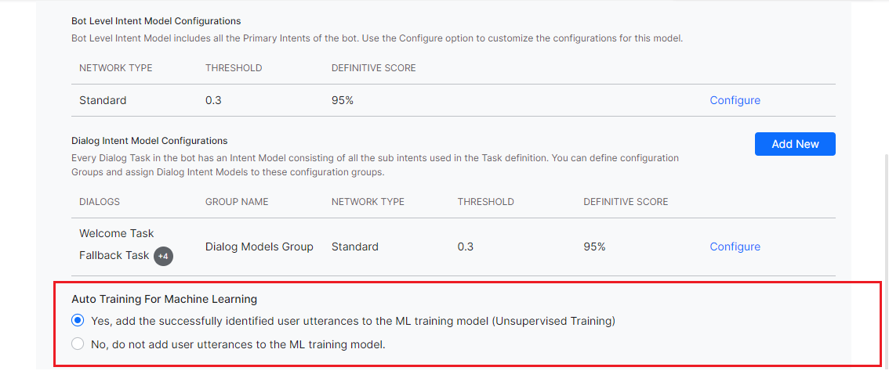This screenshot has height=378, width=889.
Task: Click the Welcome Task dialog entry
Action: tap(117, 233)
